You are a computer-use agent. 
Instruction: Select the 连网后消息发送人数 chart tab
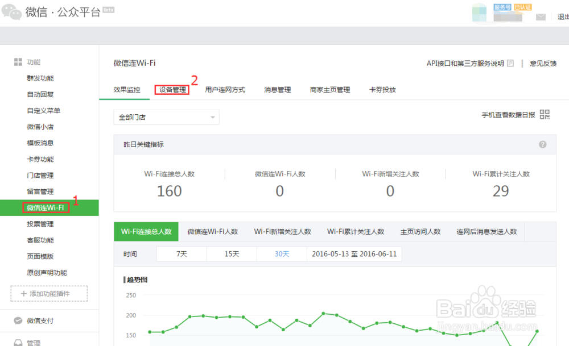point(486,231)
